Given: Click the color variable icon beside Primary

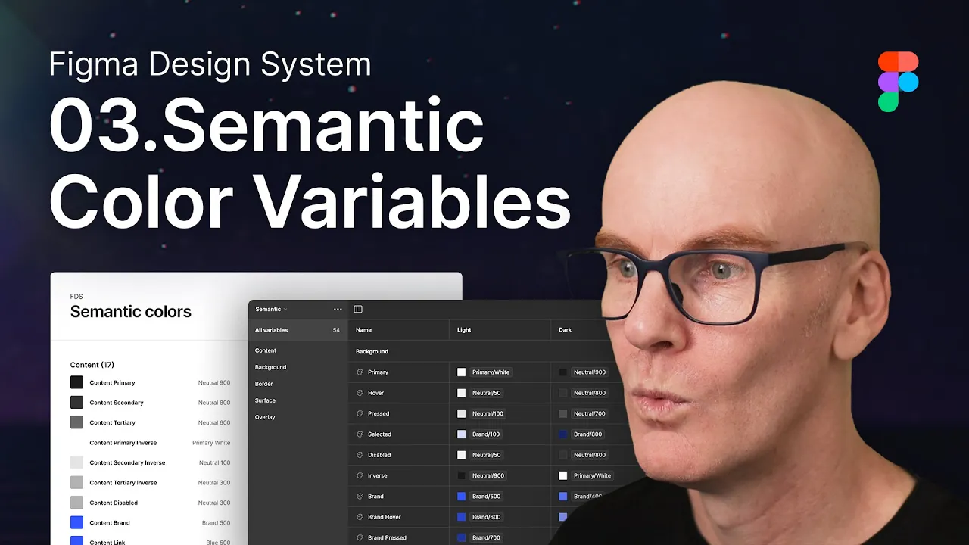Looking at the screenshot, I should tap(360, 372).
